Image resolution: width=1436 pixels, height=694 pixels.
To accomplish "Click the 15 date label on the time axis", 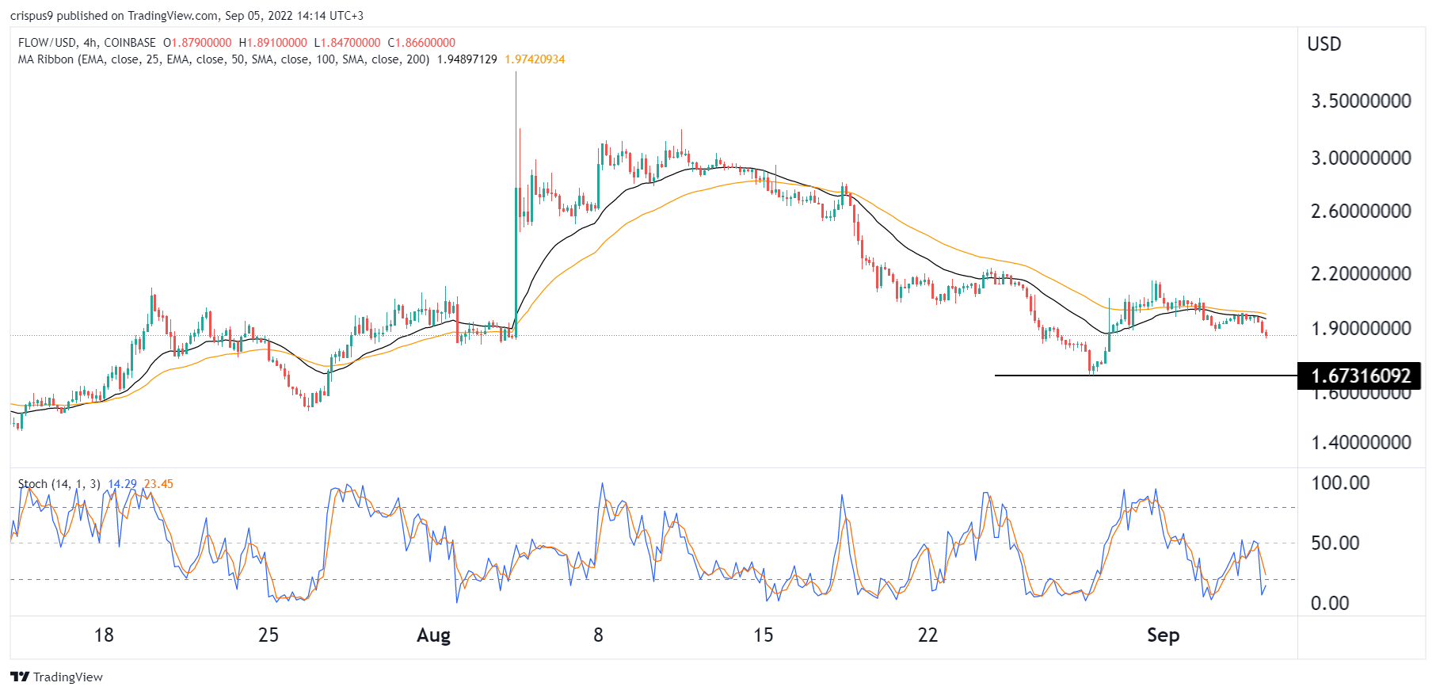I will [763, 635].
